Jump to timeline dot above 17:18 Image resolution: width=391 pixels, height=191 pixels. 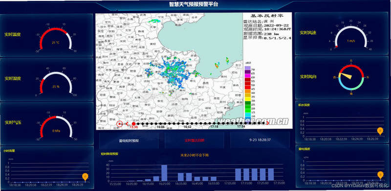click(214, 123)
